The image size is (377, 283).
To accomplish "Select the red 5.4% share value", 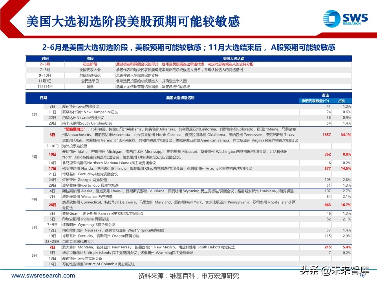I will click(x=347, y=247).
